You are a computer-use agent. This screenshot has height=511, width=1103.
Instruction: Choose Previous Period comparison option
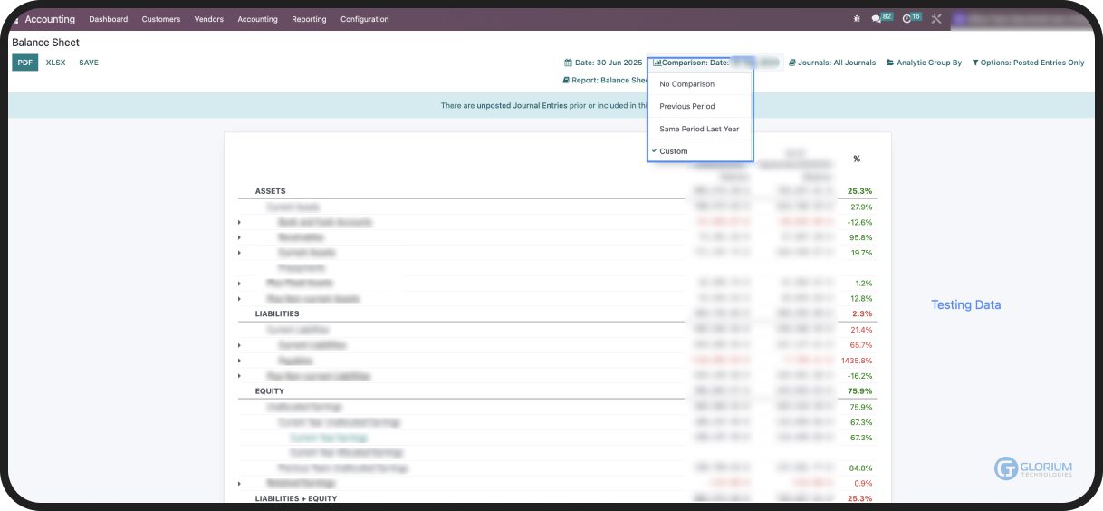pyautogui.click(x=686, y=106)
